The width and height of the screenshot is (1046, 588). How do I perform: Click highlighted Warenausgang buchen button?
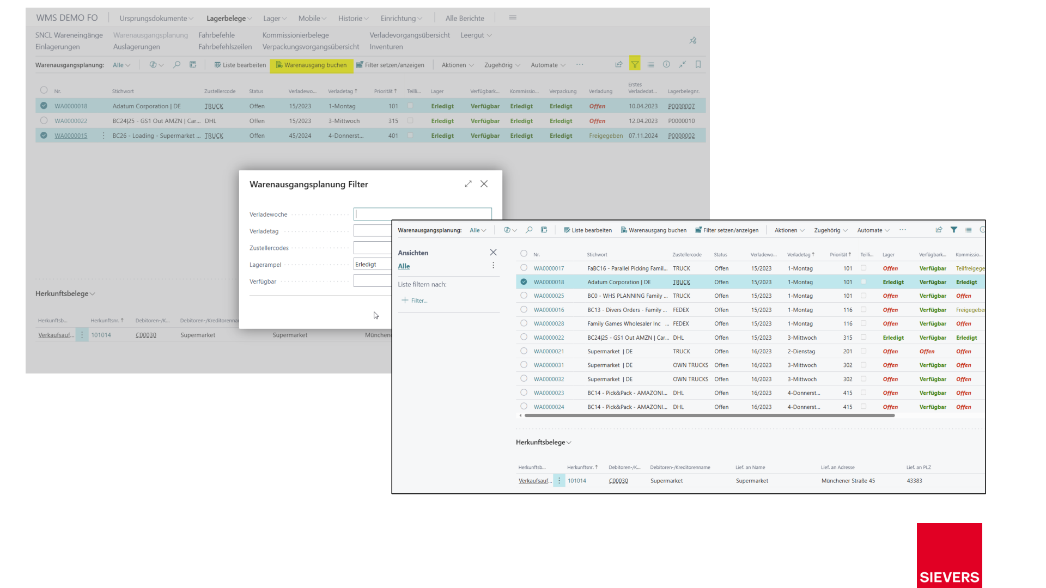[312, 65]
